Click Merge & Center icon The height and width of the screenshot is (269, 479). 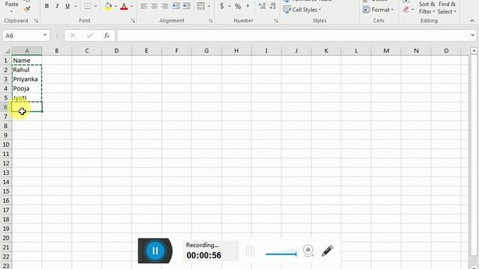pos(201,6)
